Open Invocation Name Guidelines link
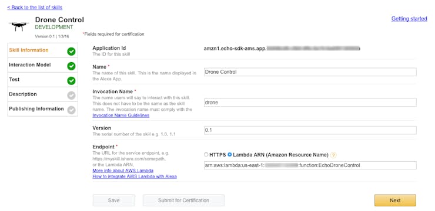This screenshot has height=211, width=435. pyautogui.click(x=121, y=115)
